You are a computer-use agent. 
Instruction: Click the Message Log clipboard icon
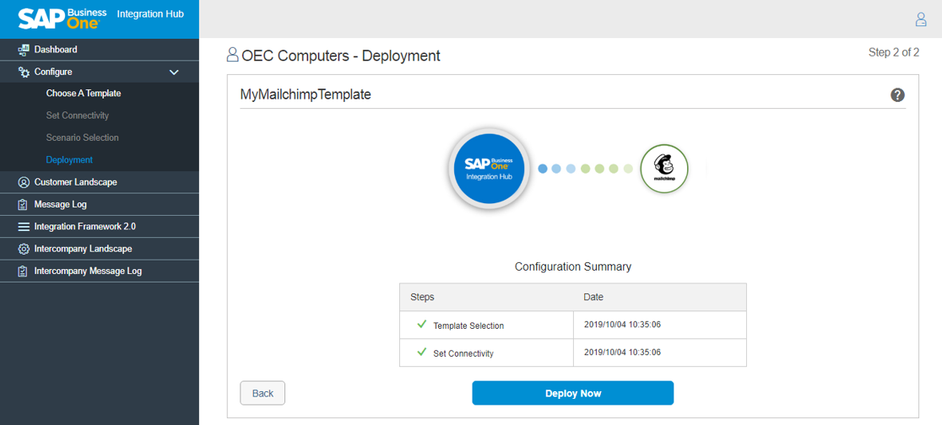click(24, 204)
